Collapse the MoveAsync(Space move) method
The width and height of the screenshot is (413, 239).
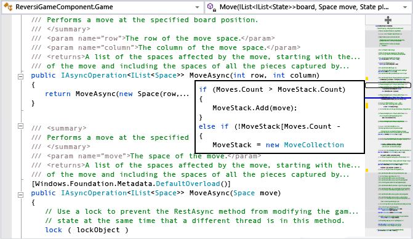click(x=20, y=195)
